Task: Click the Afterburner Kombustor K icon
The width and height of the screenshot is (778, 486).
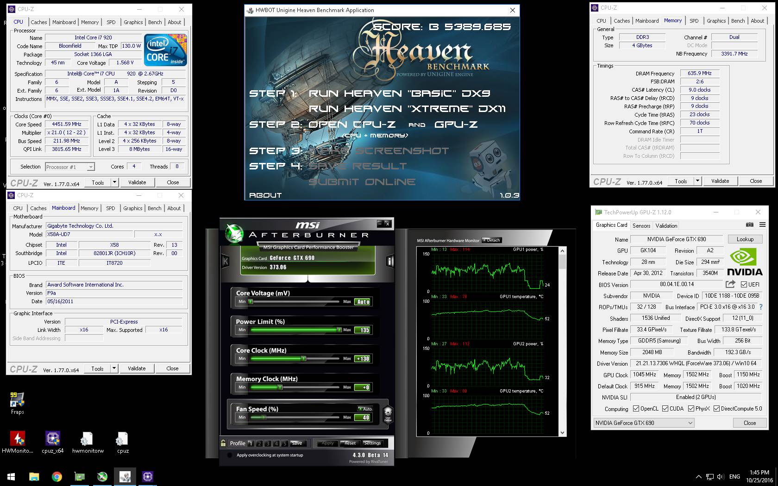Action: point(226,261)
